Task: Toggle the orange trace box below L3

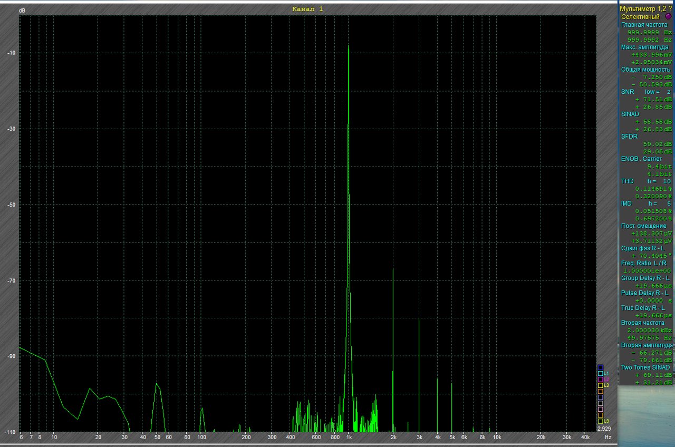Action: [x=600, y=391]
